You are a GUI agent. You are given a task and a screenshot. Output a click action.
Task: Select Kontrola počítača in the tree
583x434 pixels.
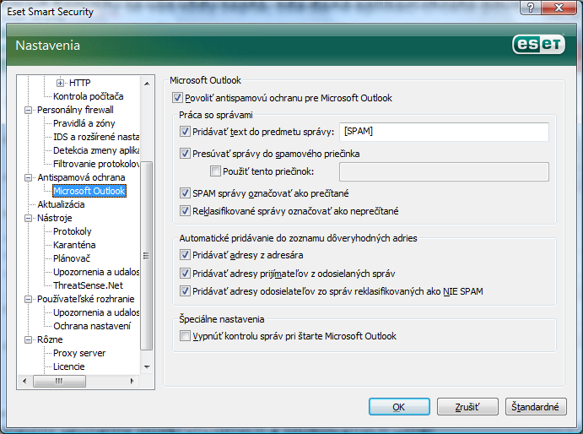click(x=88, y=96)
